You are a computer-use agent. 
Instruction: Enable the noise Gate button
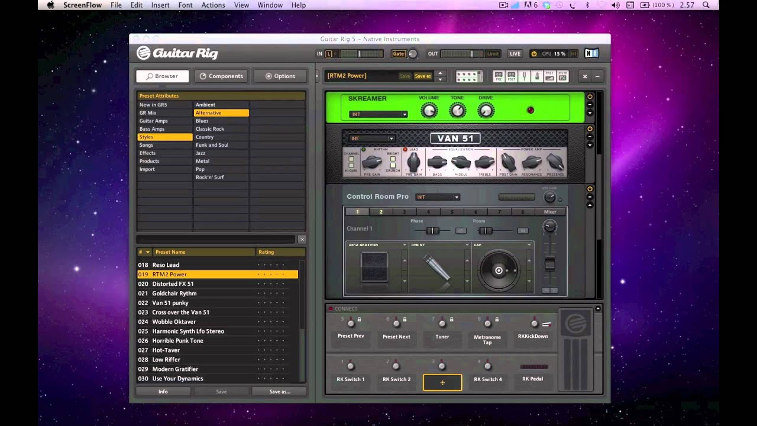pos(399,53)
